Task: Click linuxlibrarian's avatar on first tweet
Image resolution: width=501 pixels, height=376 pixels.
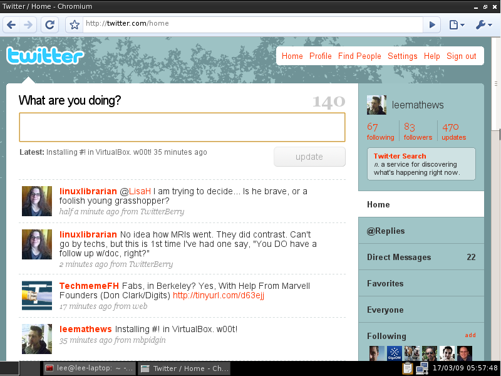Action: coord(37,201)
